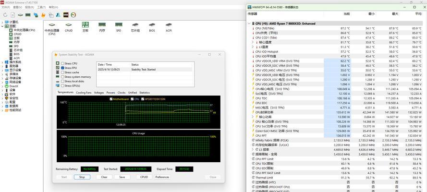Toggle HFS001TEJ9X150N graph checkbox
This screenshot has width=427, height=192.
[x=143, y=99]
